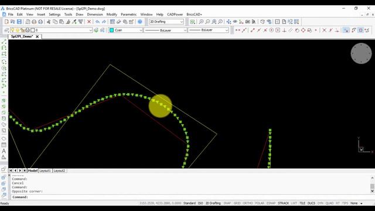
Task: Click the red Delete X icon
Action: (x=89, y=22)
